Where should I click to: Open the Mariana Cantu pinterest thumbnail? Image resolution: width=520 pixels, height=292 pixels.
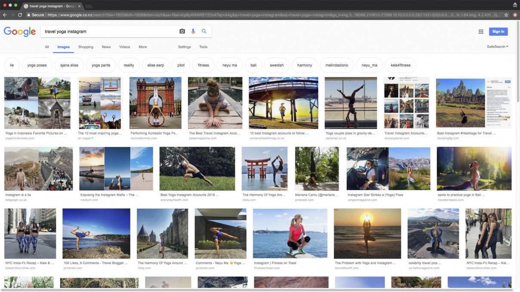coord(317,169)
